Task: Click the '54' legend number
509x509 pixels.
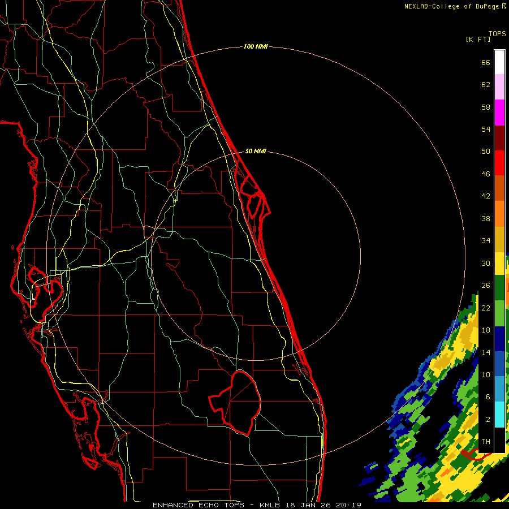Action: point(486,129)
